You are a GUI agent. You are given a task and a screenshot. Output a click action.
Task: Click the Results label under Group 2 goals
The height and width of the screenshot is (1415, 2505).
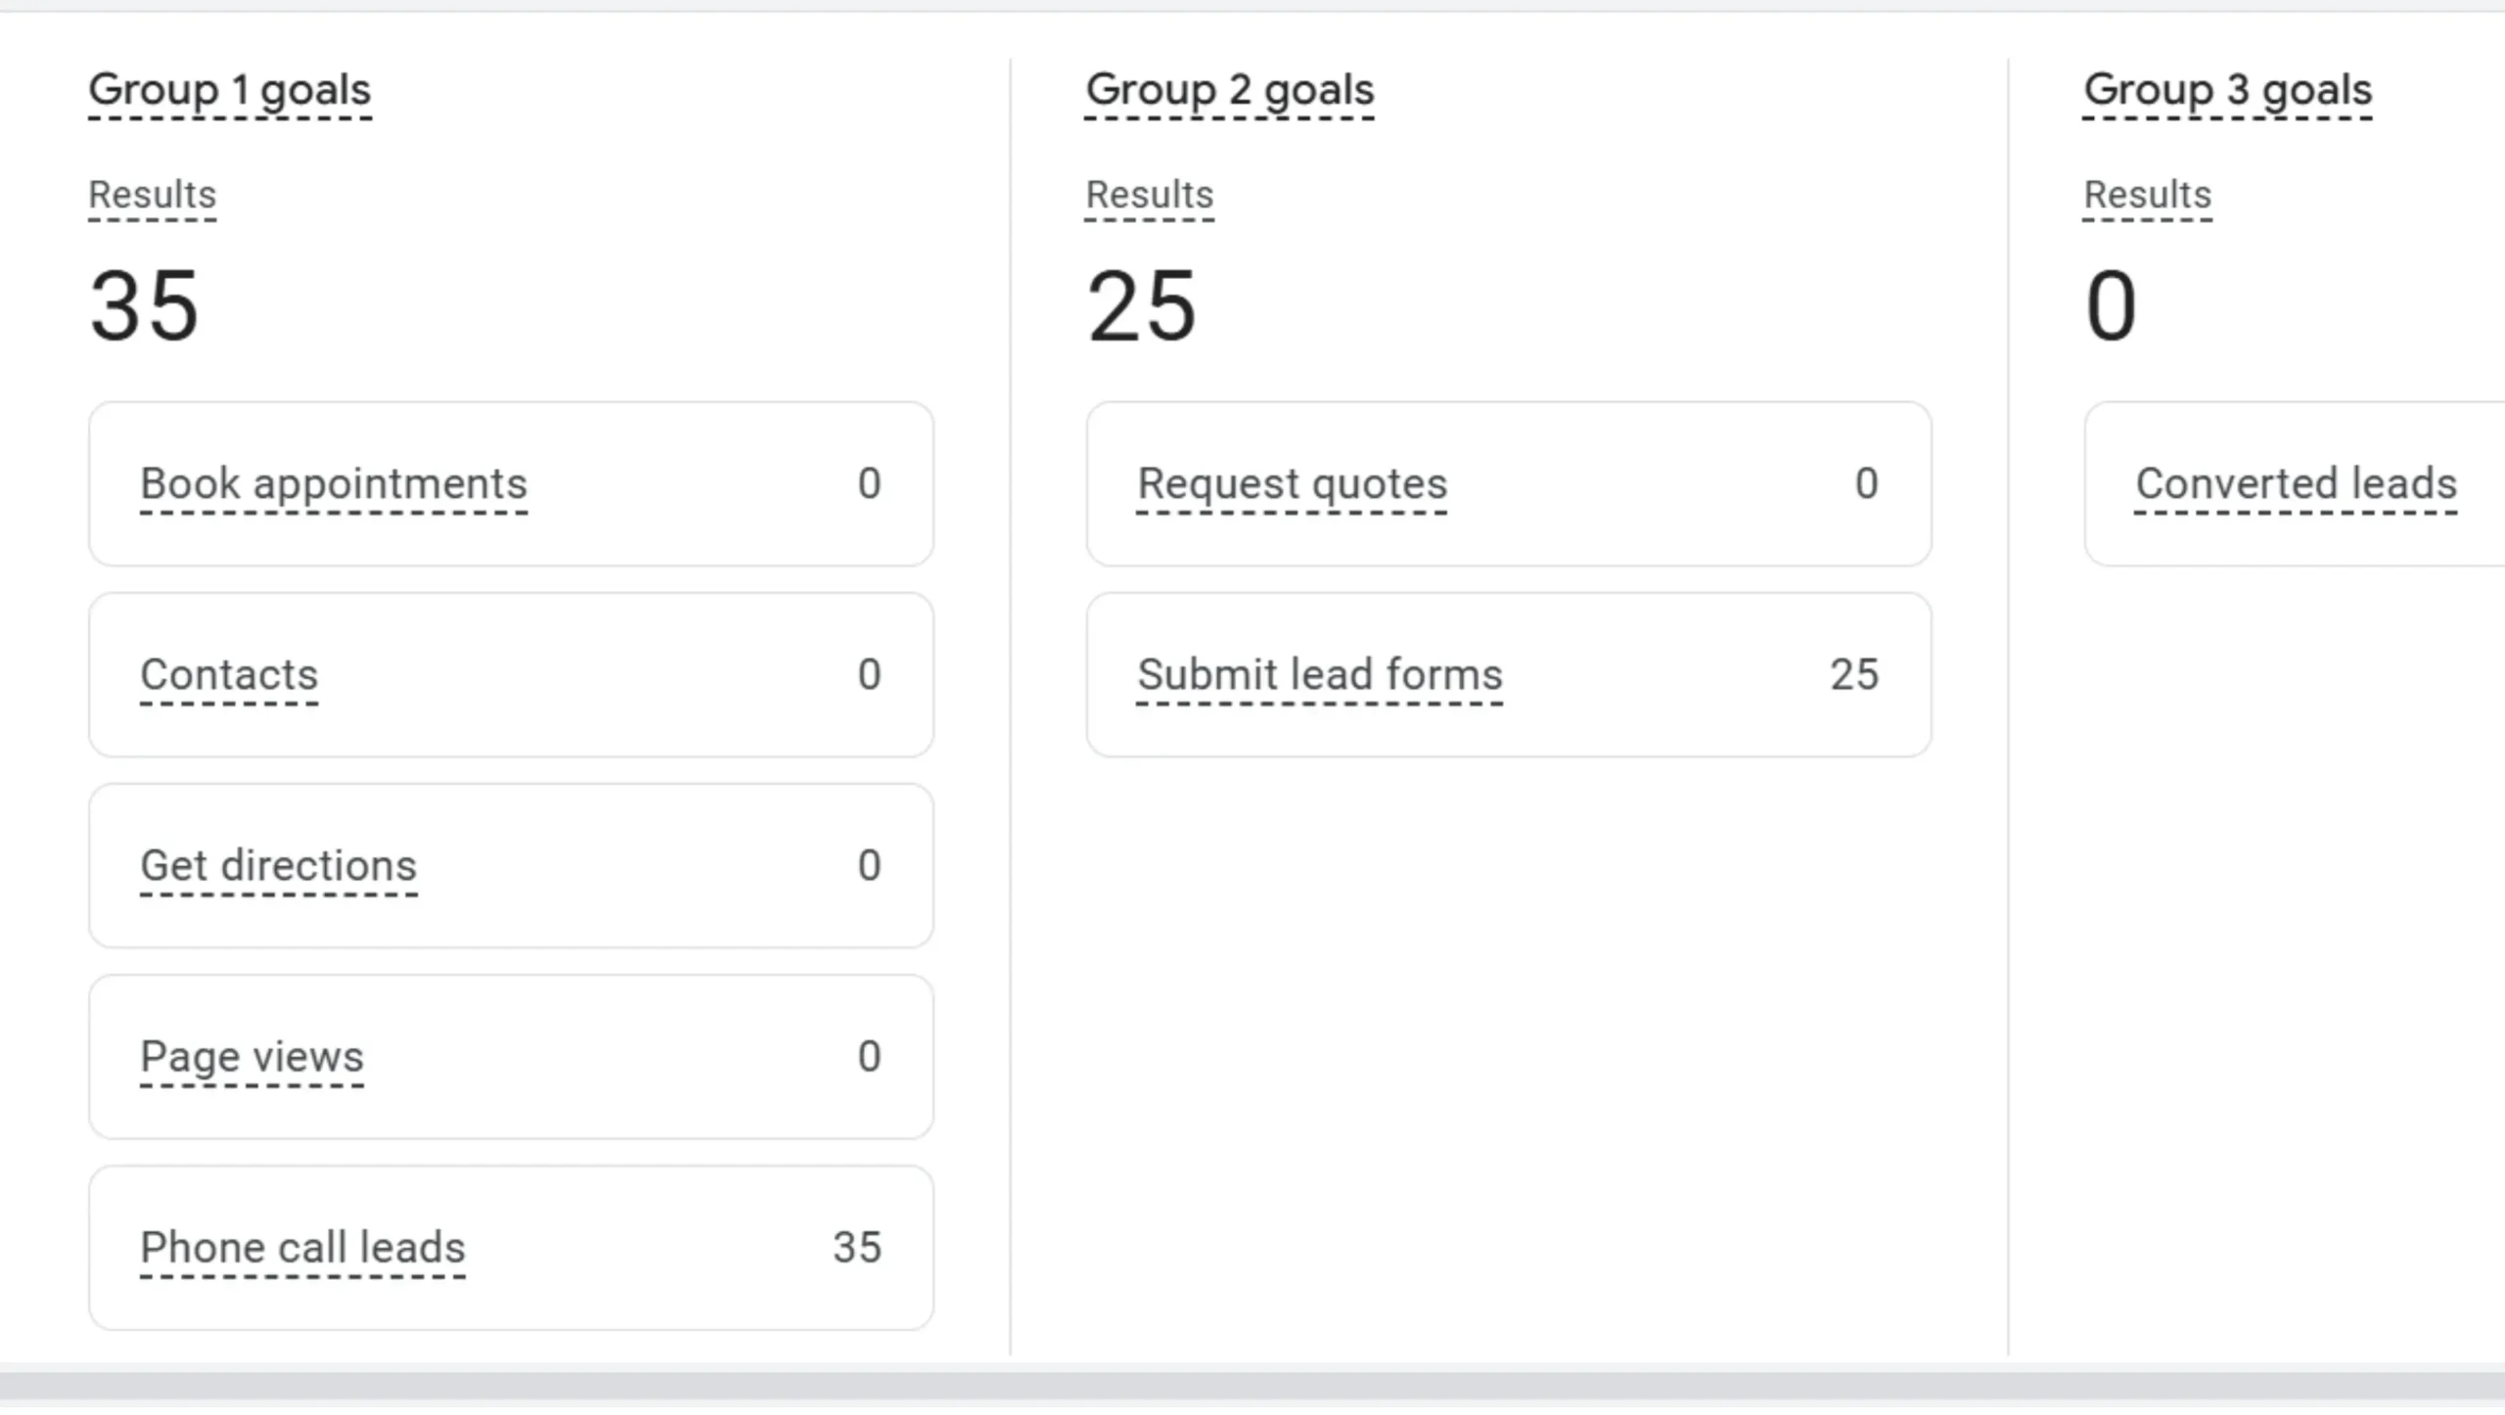click(x=1150, y=195)
